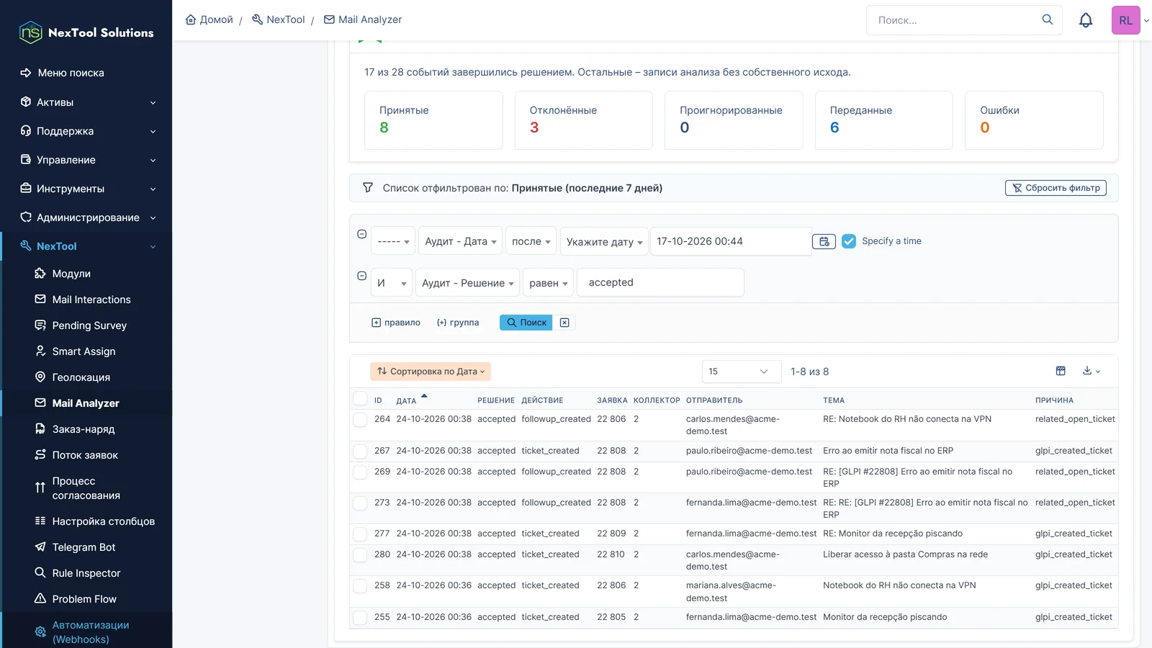Select all rows with header checkbox
The width and height of the screenshot is (1152, 648).
pyautogui.click(x=360, y=398)
